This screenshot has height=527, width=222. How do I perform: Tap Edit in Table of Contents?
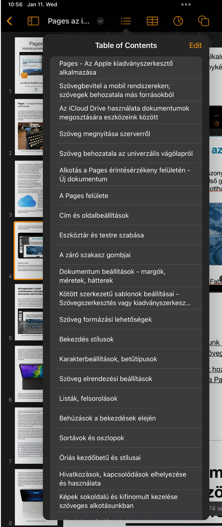coord(195,45)
